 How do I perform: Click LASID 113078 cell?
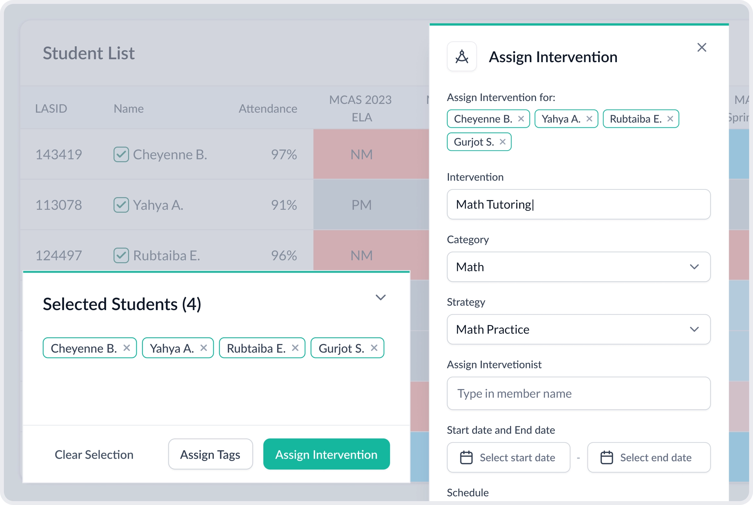click(x=59, y=205)
